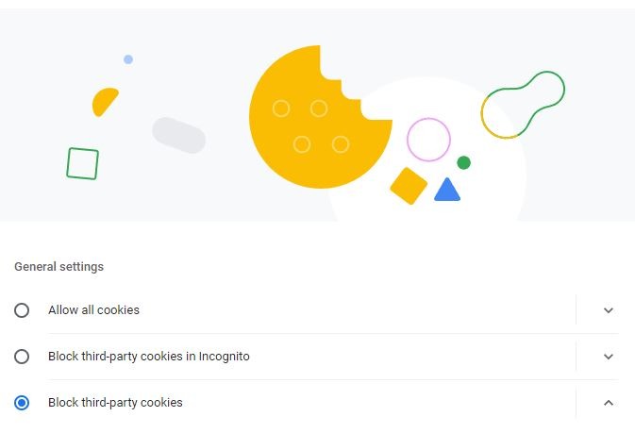Click the small yellow half-circle shape
The image size is (635, 433).
pyautogui.click(x=104, y=101)
